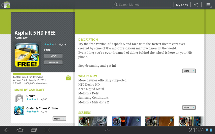Open the third screenshot thumbnail
This screenshot has width=215, height=134.
pyautogui.click(x=160, y=121)
